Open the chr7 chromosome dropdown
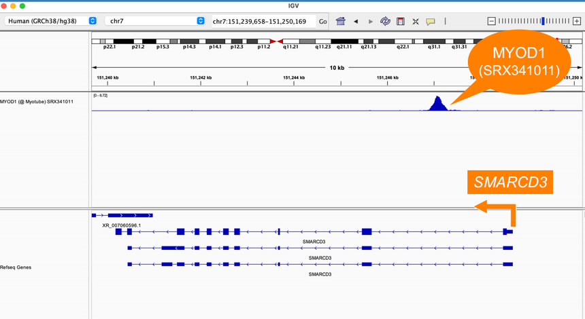Viewport: 585px width, 319px height. [155, 21]
